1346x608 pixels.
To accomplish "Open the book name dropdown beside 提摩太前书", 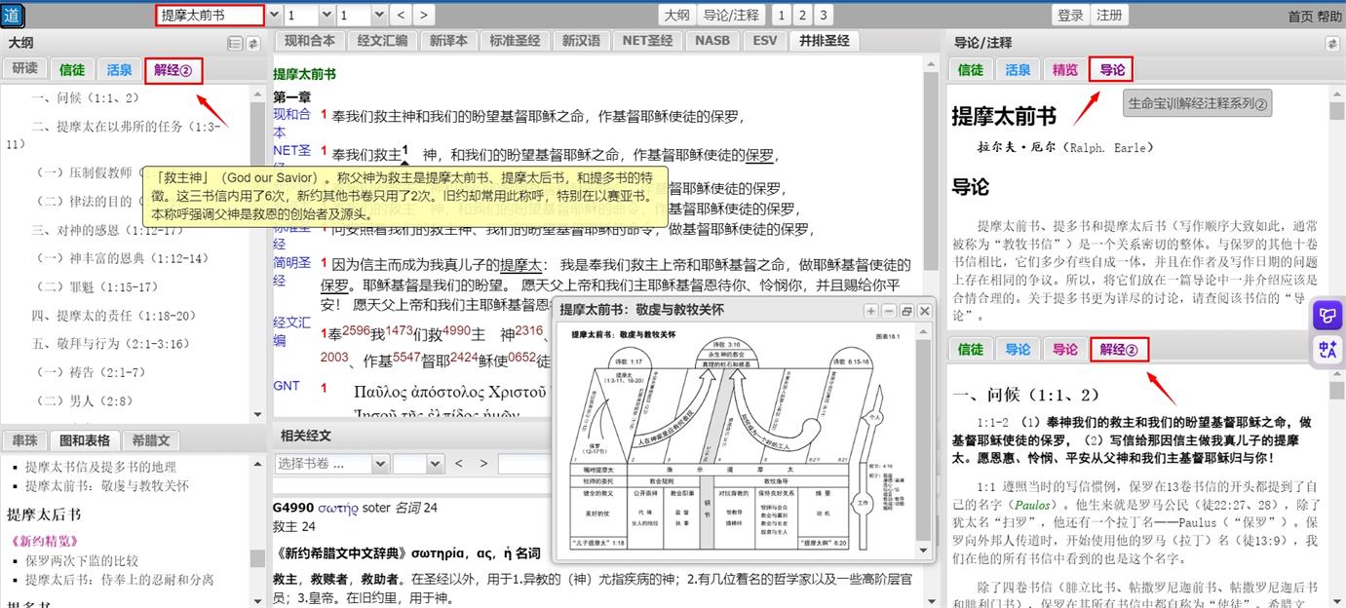I will point(274,15).
